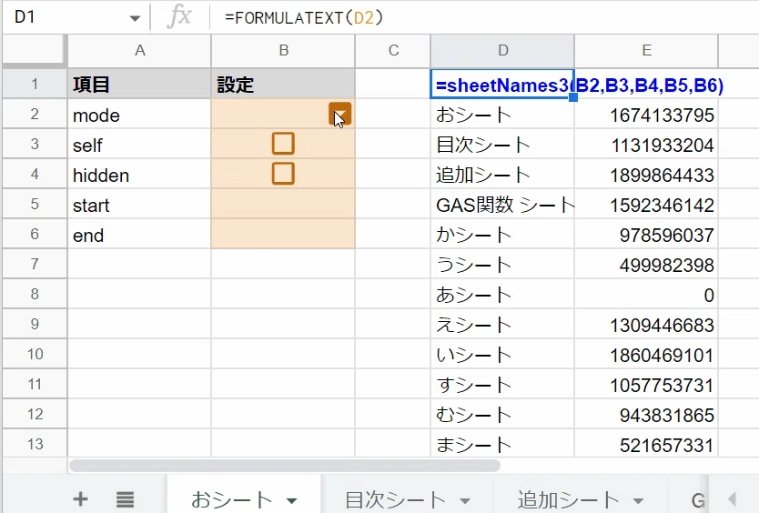
Task: Select column C header
Action: [x=393, y=50]
